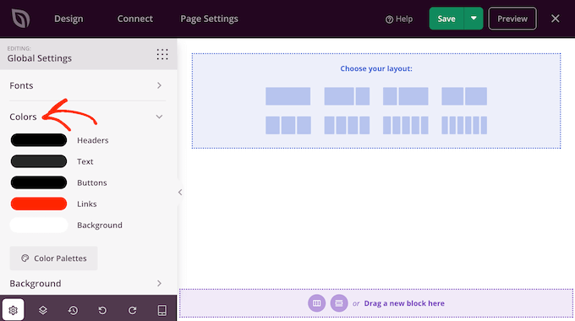Click the add columns round icon
The height and width of the screenshot is (321, 575).
(x=316, y=303)
